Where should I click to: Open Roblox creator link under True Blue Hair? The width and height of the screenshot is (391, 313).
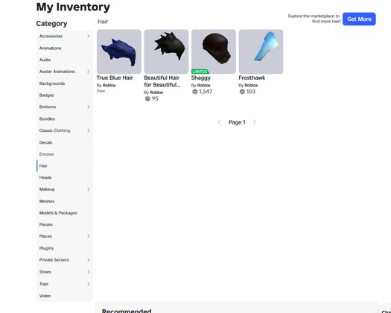tap(109, 86)
